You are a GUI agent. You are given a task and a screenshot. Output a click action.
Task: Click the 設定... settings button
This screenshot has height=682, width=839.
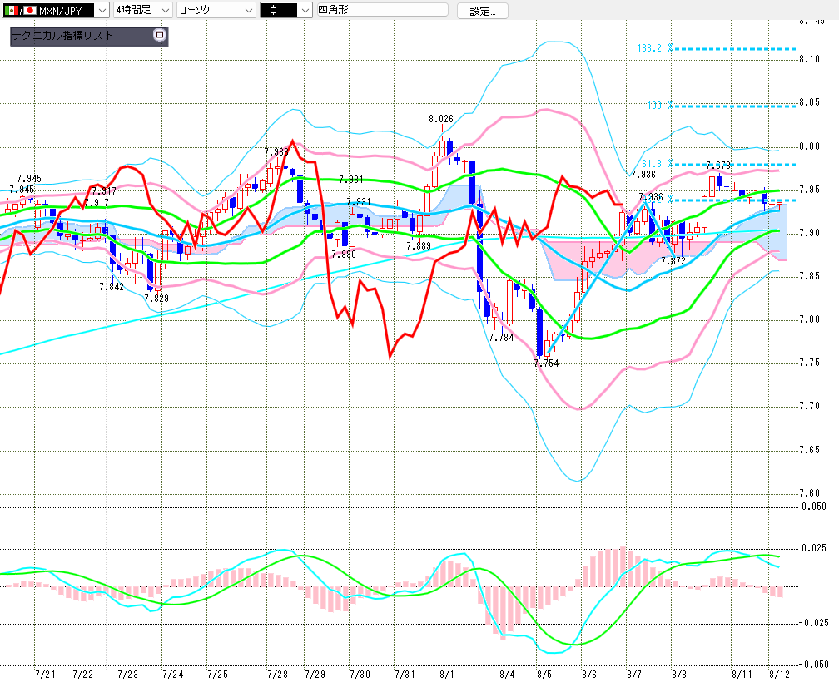click(483, 11)
